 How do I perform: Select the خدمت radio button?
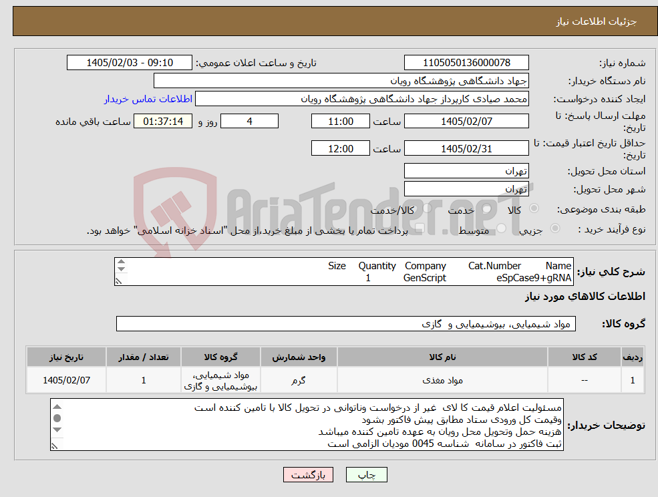tap(487, 208)
